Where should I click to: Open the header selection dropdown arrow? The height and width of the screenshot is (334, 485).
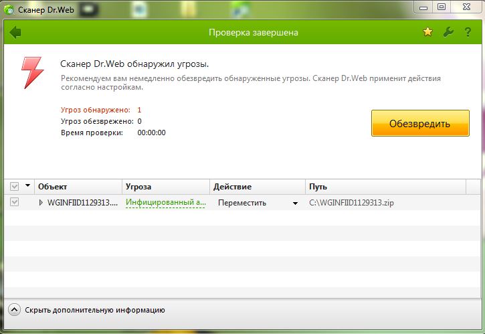pyautogui.click(x=28, y=185)
